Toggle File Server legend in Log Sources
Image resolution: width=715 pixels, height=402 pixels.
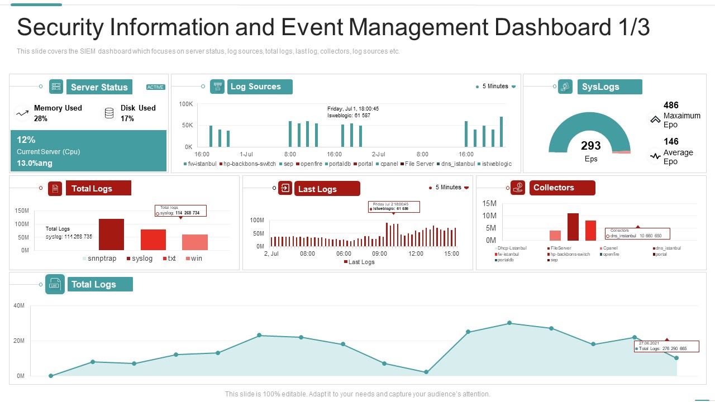417,164
